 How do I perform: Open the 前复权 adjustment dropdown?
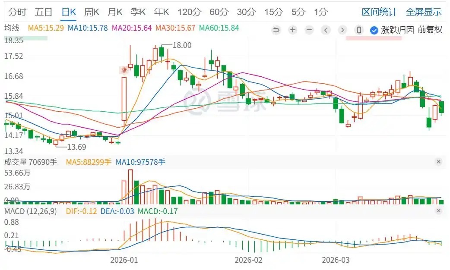(x=430, y=30)
